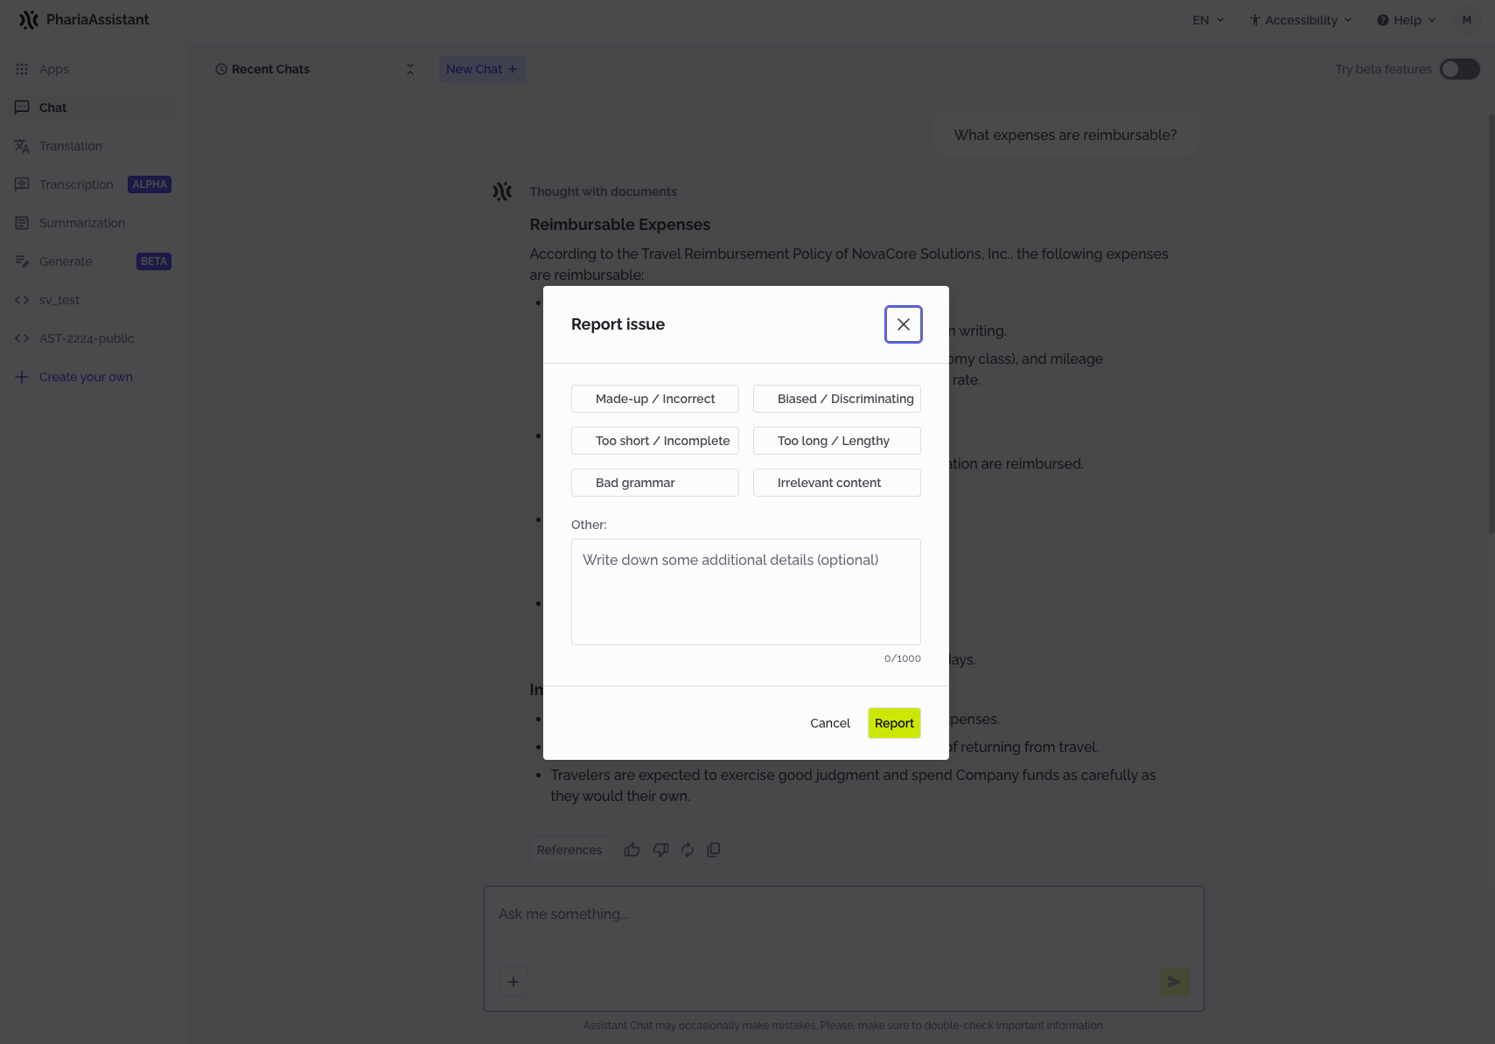Open the language selector showing EN
Image resolution: width=1495 pixels, height=1044 pixels.
click(x=1207, y=19)
